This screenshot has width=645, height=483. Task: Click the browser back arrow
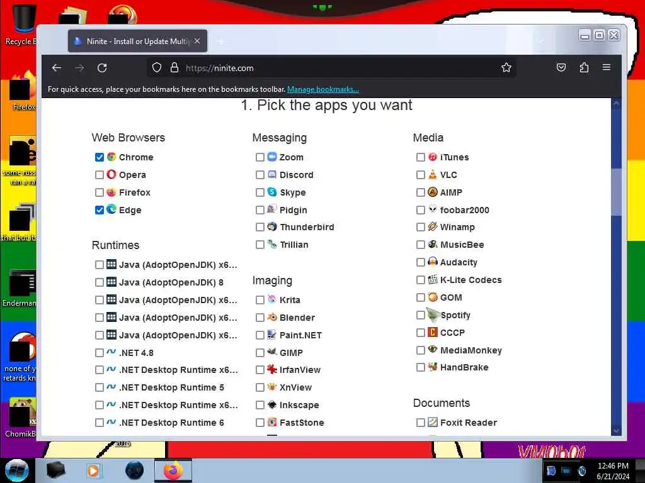(57, 68)
